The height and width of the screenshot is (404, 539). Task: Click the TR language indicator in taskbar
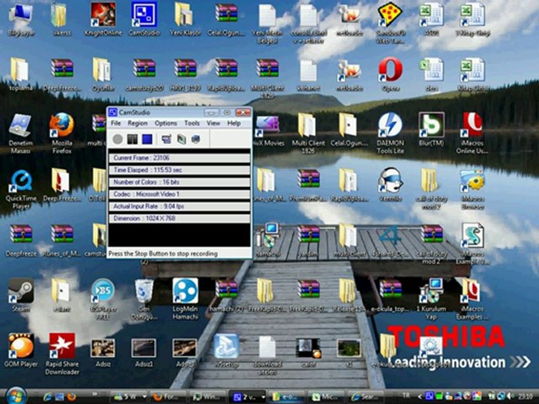pyautogui.click(x=406, y=395)
